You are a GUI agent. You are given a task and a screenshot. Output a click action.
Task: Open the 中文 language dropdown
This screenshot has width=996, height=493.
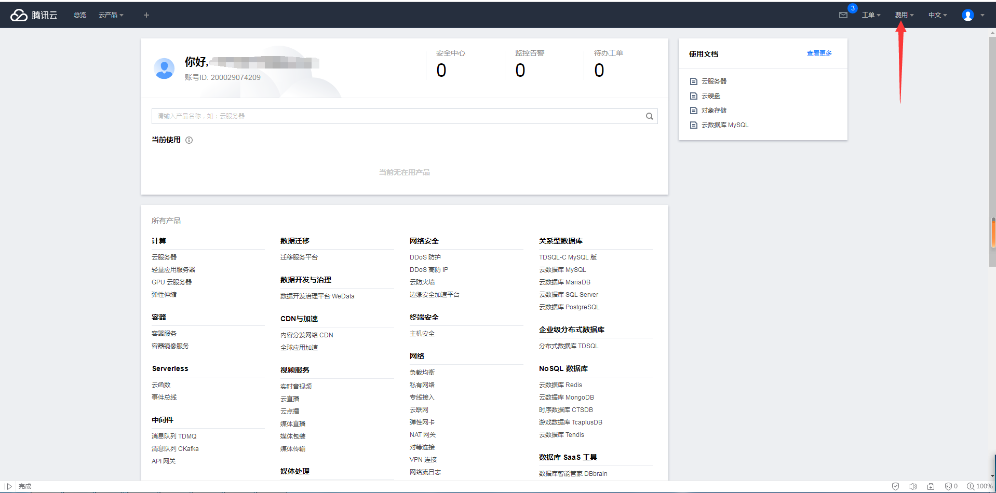click(x=937, y=15)
